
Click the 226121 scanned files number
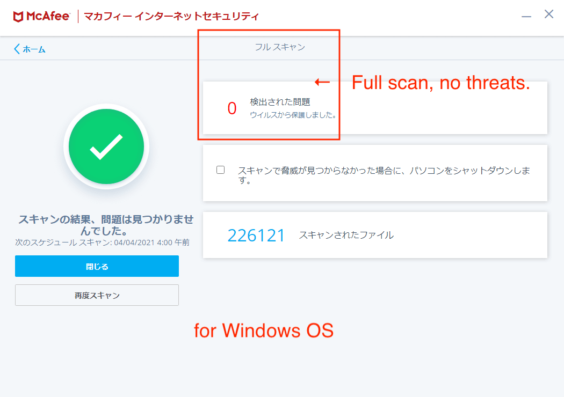256,236
